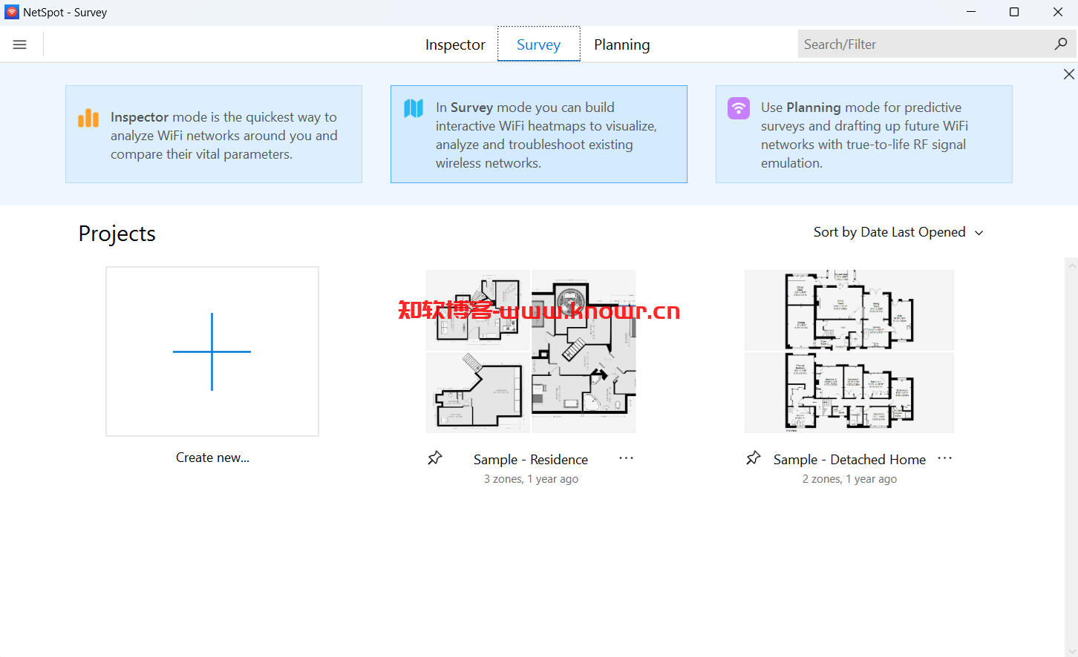The height and width of the screenshot is (657, 1078).
Task: Click the '3 zones, 1 year ago' text
Action: pyautogui.click(x=532, y=479)
